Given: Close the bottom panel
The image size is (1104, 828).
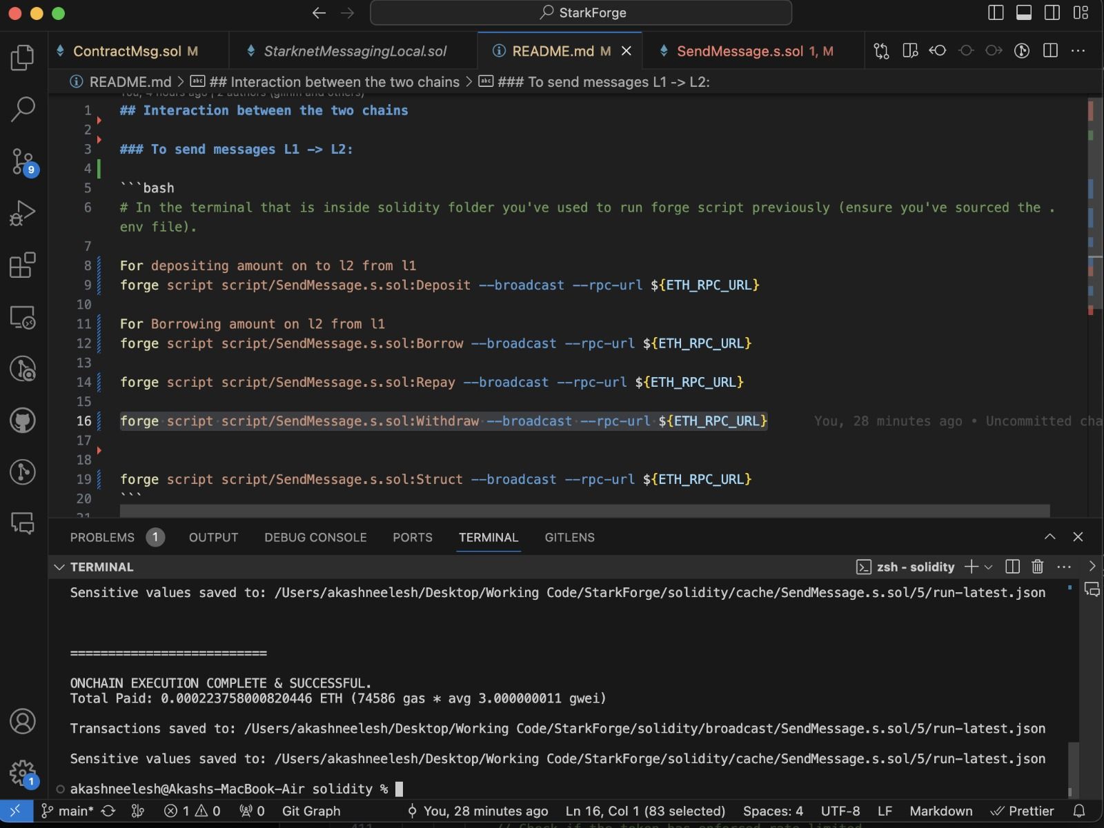Looking at the screenshot, I should [1078, 536].
